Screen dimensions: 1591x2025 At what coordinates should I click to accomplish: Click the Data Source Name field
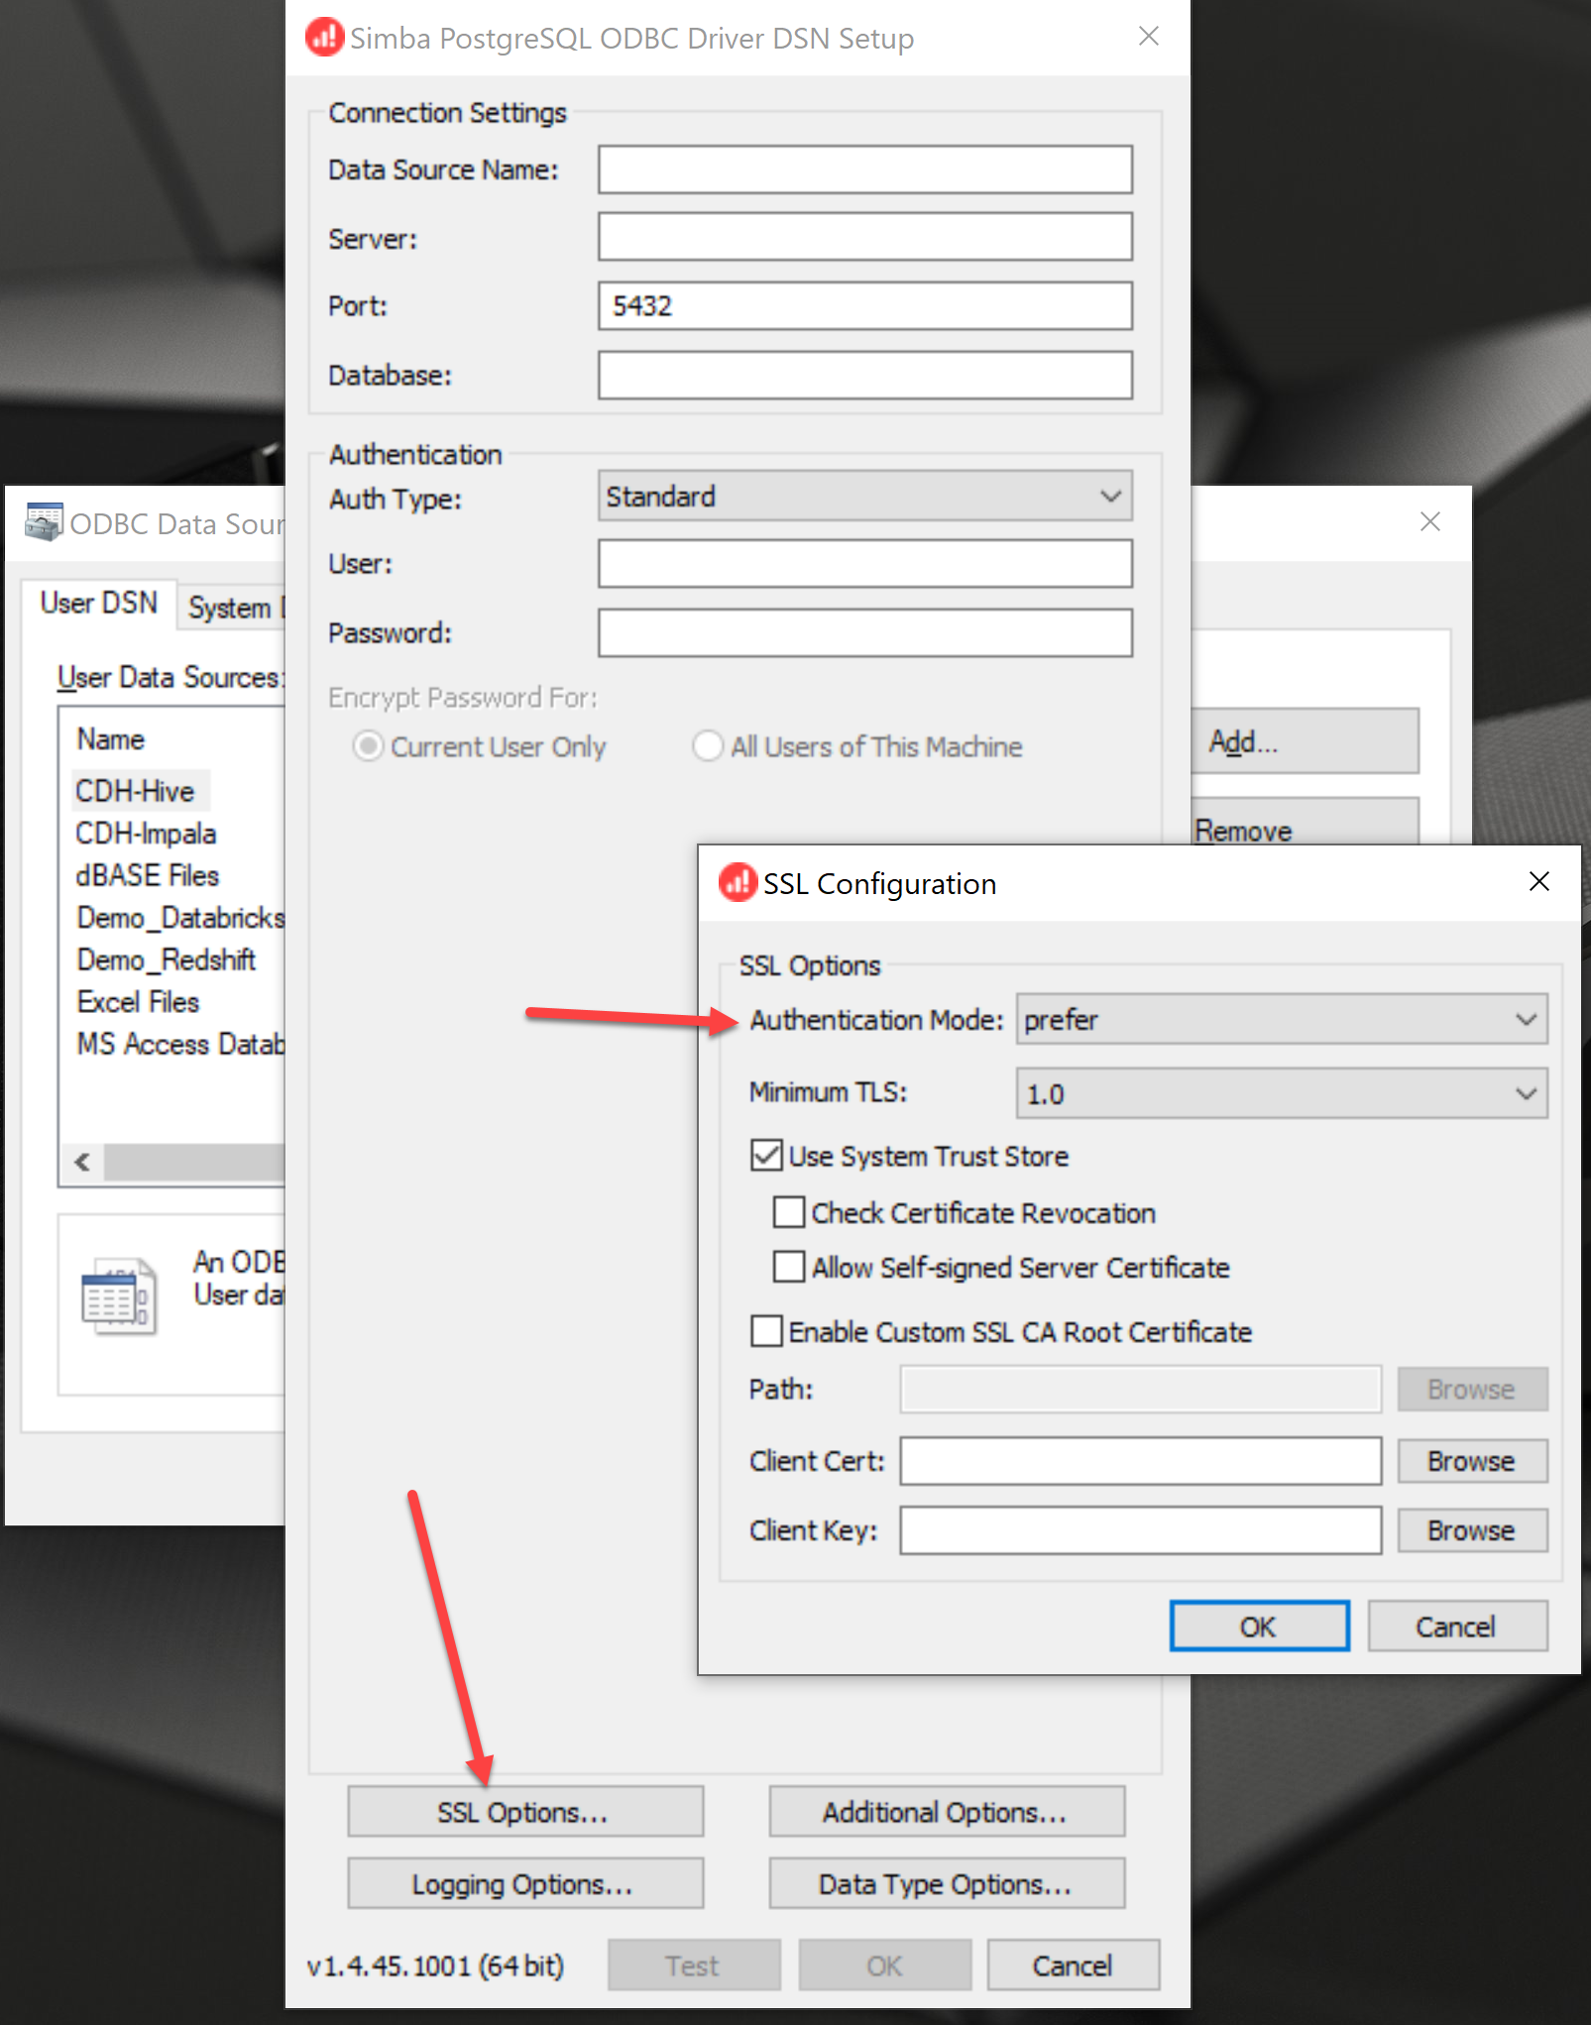[864, 169]
